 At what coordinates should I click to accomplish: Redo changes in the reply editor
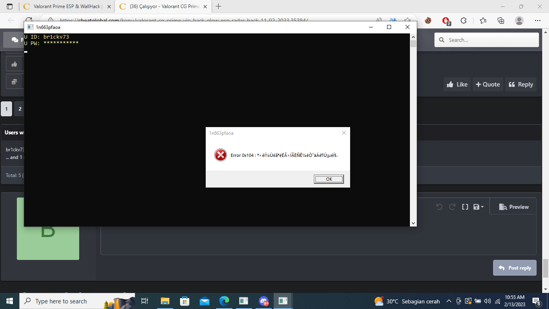pos(452,206)
